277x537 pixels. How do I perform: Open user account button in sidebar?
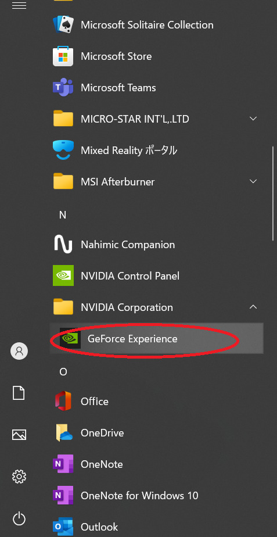19,350
